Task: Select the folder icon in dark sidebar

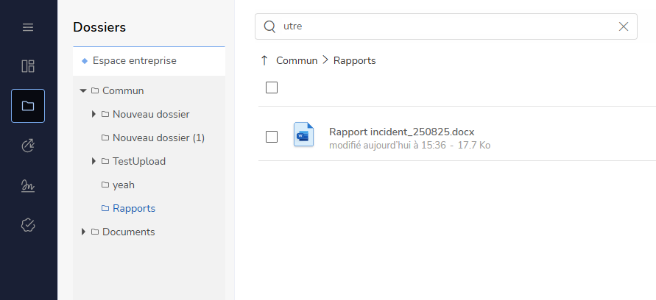Action: point(28,106)
